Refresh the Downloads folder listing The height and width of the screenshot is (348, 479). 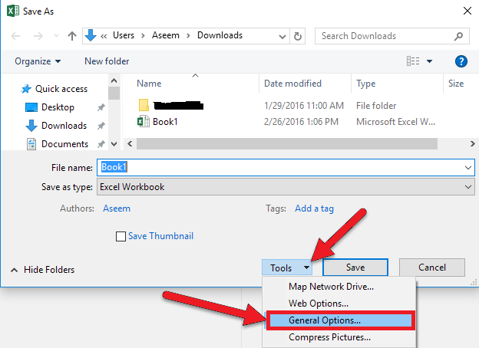click(x=298, y=36)
